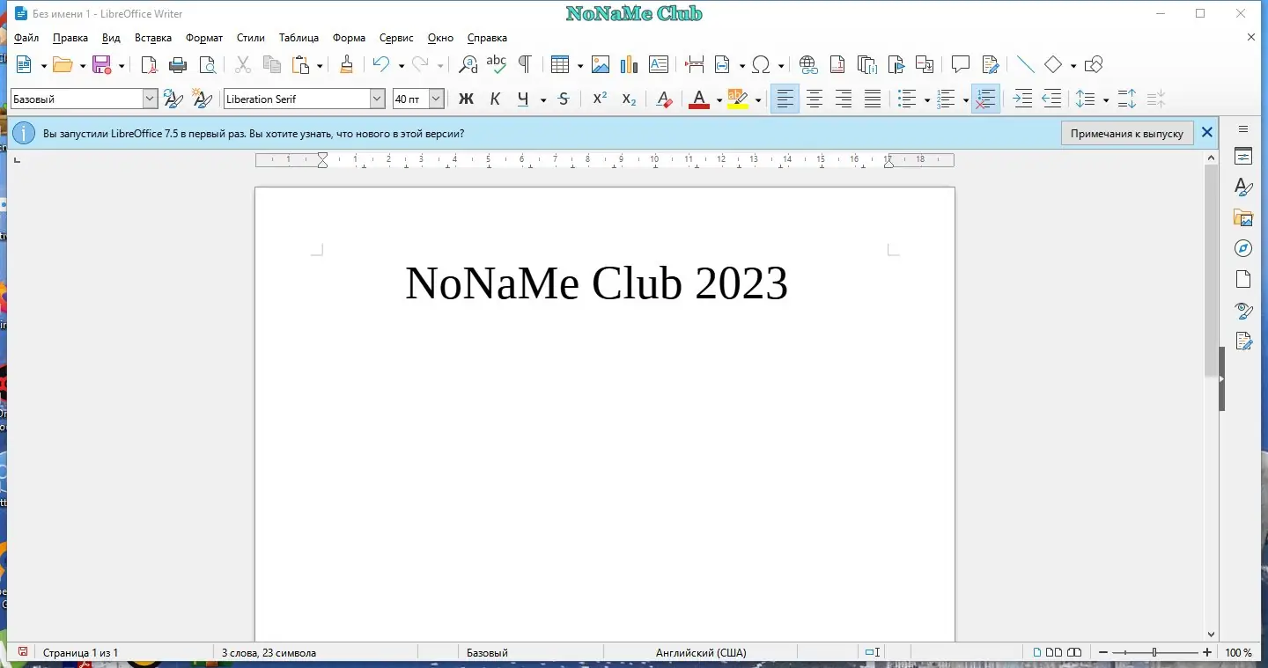Insert a footnote
The width and height of the screenshot is (1268, 668).
click(837, 64)
